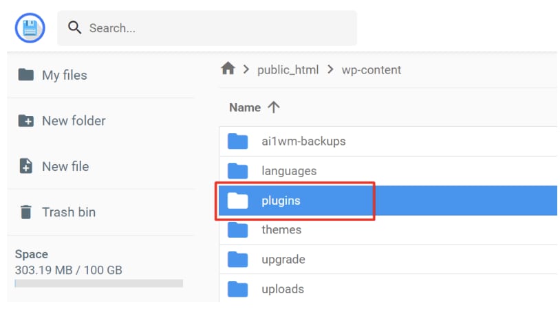
Task: Click the search magnifier icon
Action: tap(74, 28)
